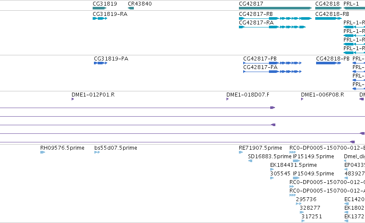Select the CG31819 gene arrow glyph

100,8
